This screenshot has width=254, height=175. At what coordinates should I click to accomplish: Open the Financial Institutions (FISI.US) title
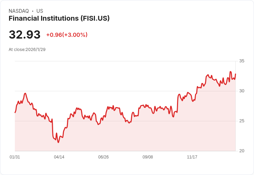59,18
